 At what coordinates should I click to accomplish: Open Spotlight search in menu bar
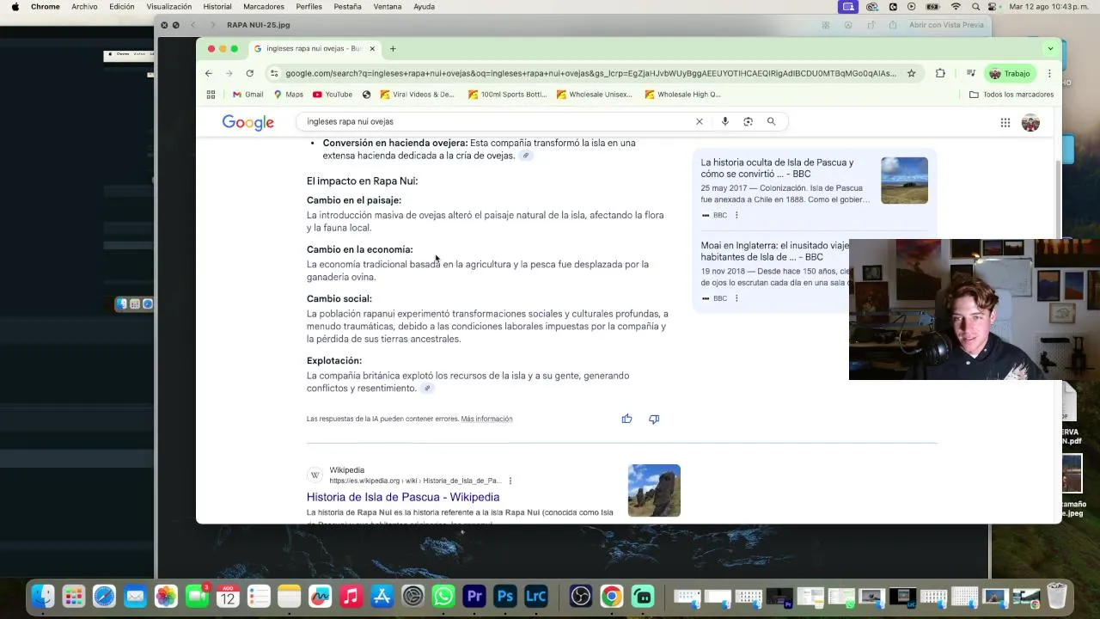tap(975, 6)
